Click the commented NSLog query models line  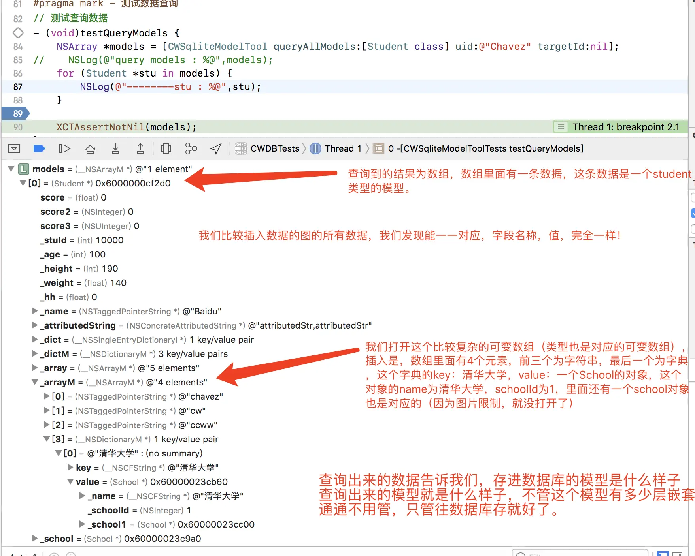153,60
